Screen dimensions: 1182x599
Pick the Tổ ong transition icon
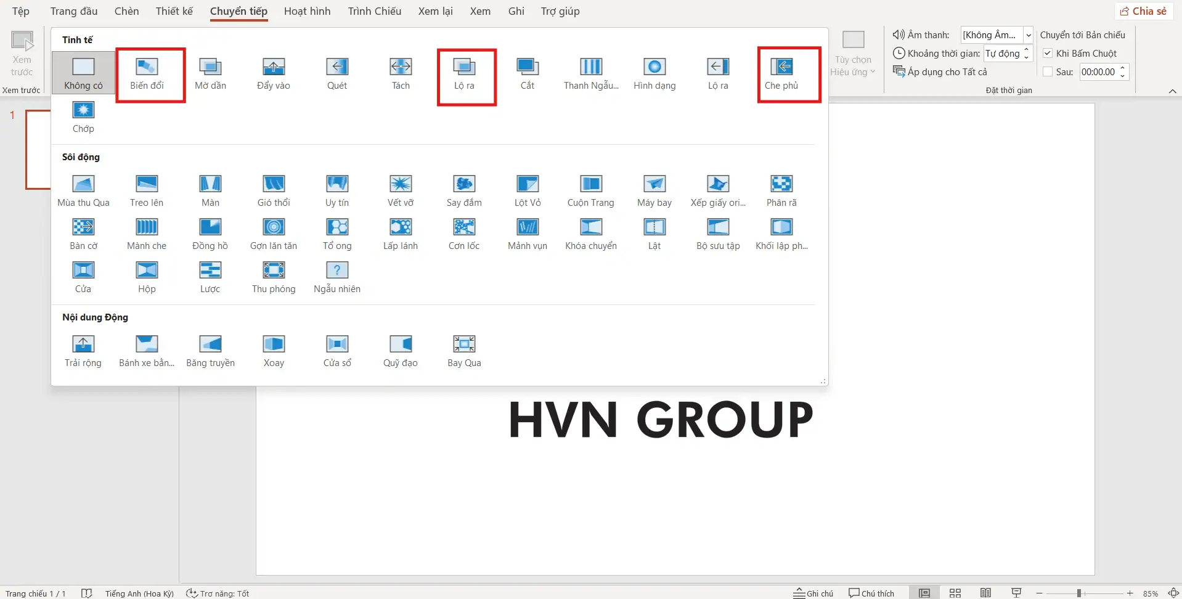tap(337, 234)
